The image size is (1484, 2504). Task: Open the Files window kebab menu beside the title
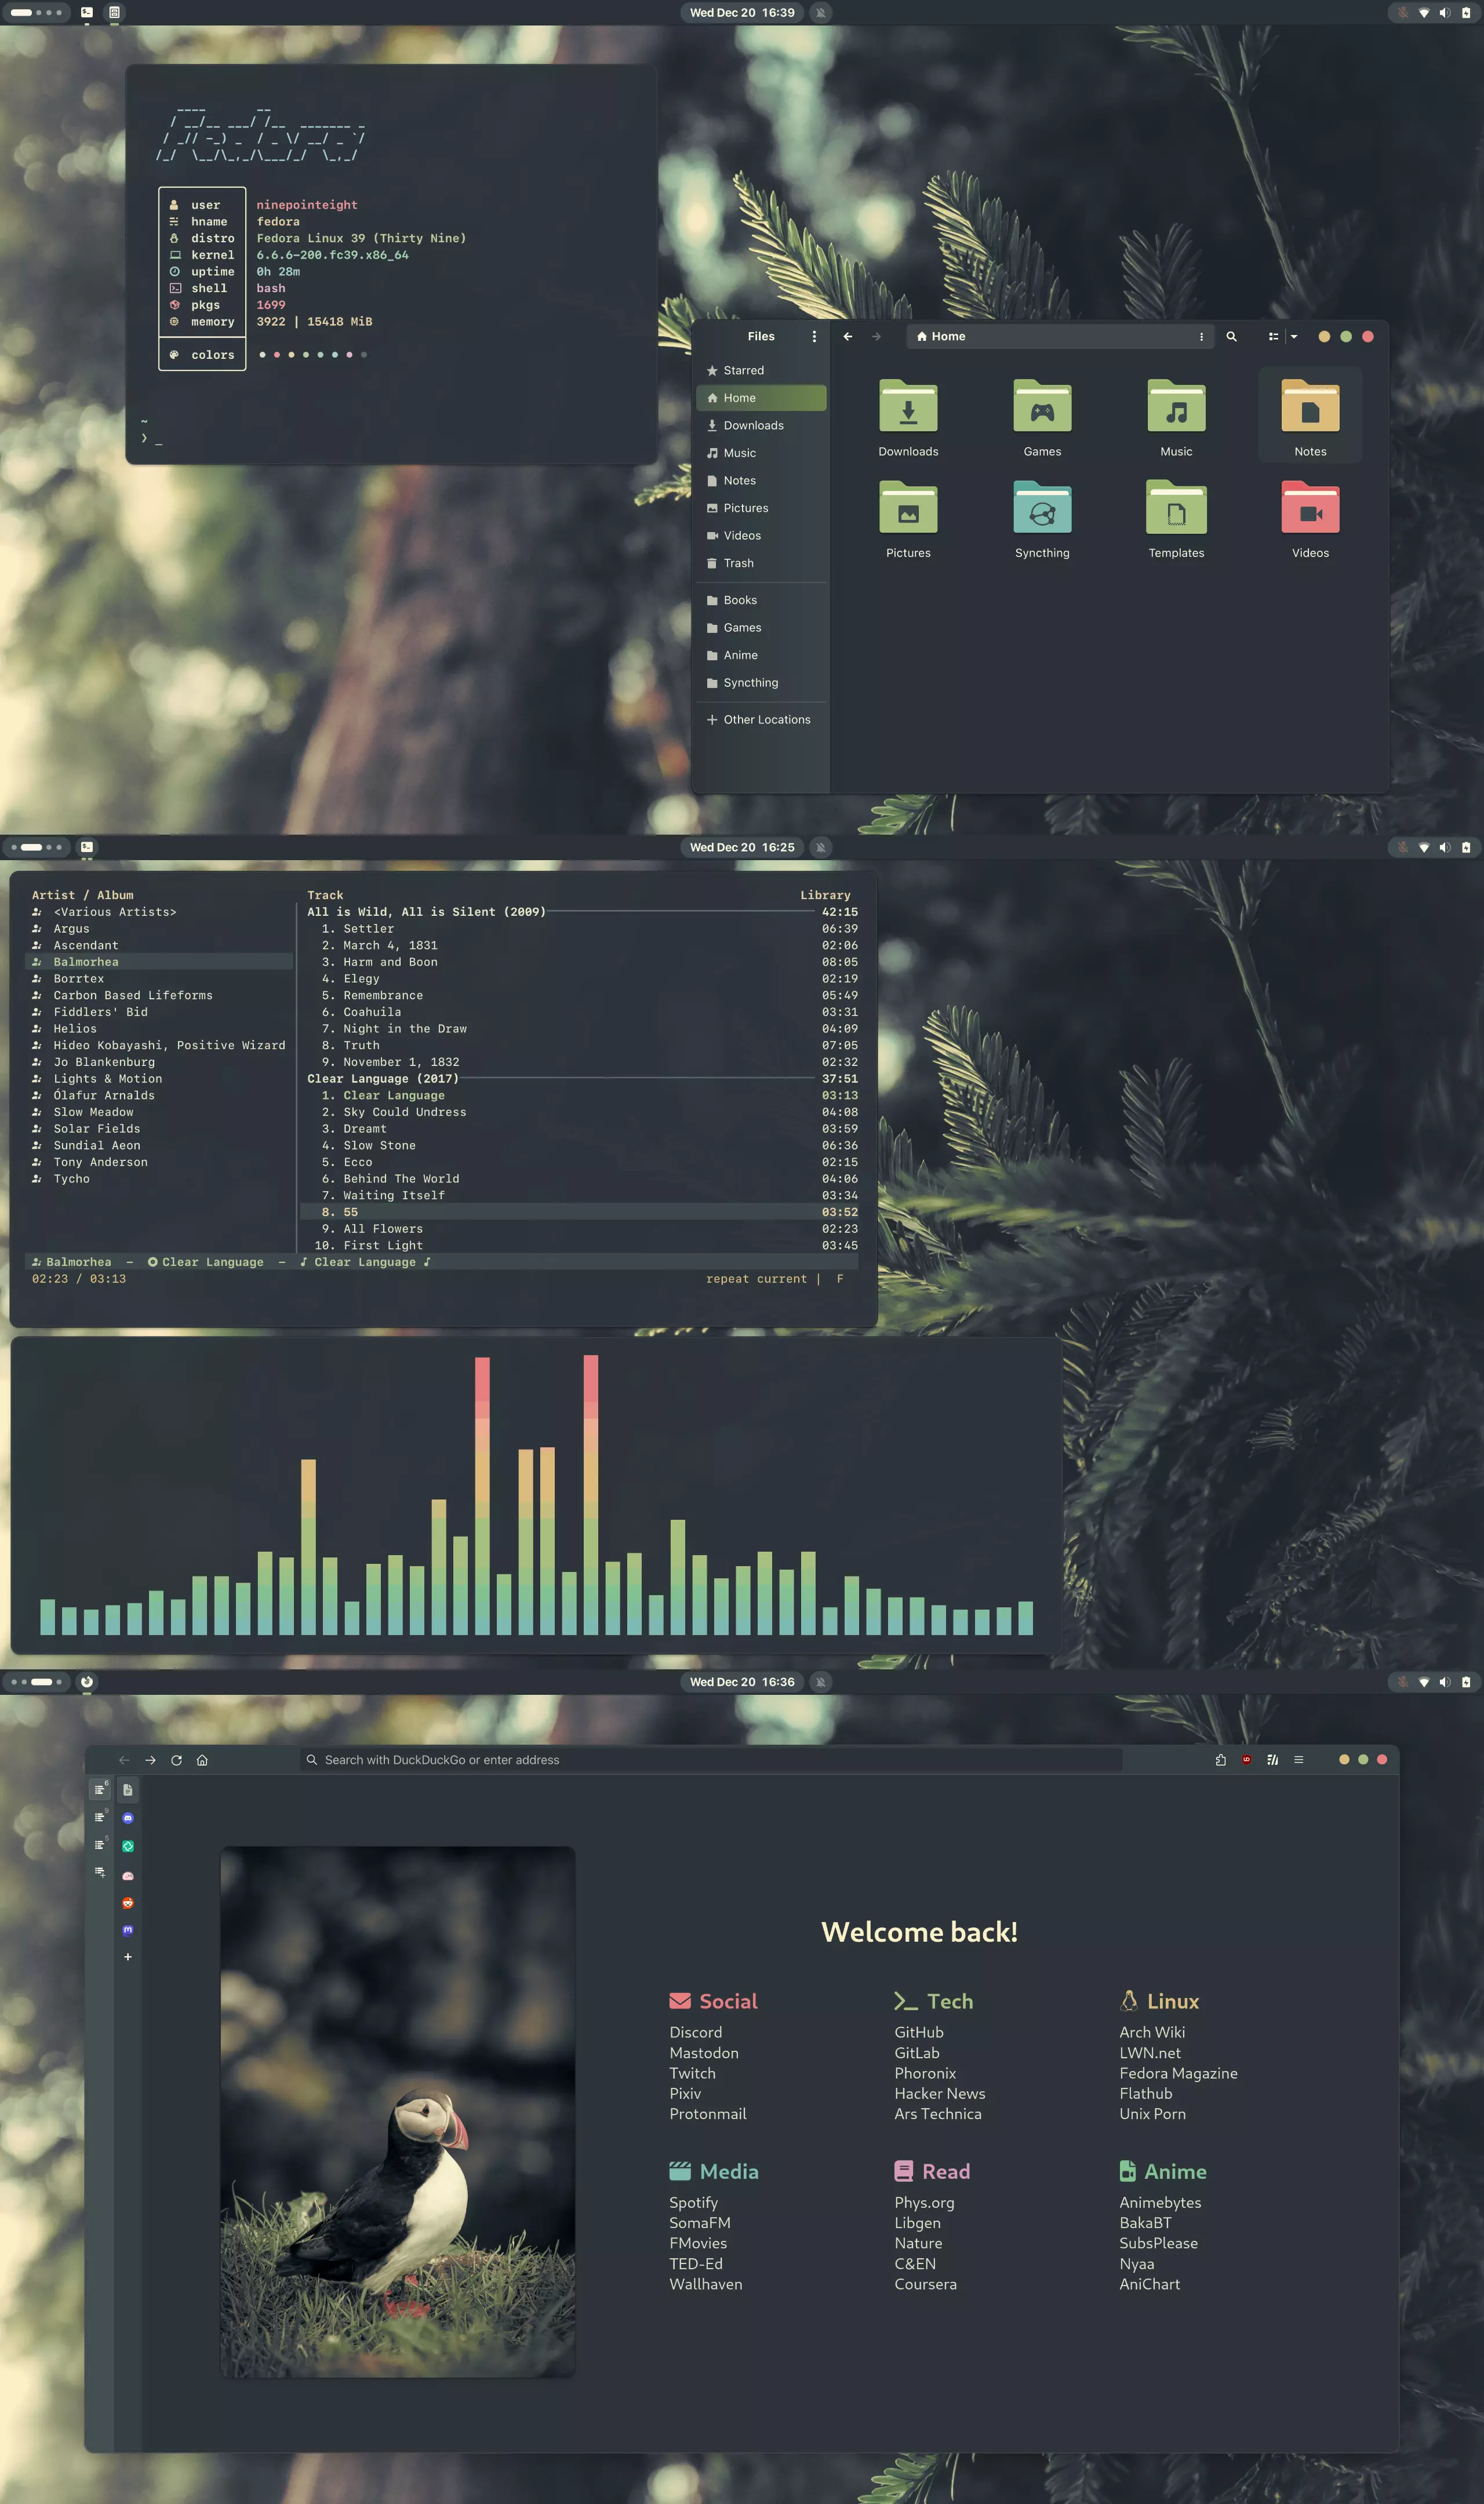point(814,337)
